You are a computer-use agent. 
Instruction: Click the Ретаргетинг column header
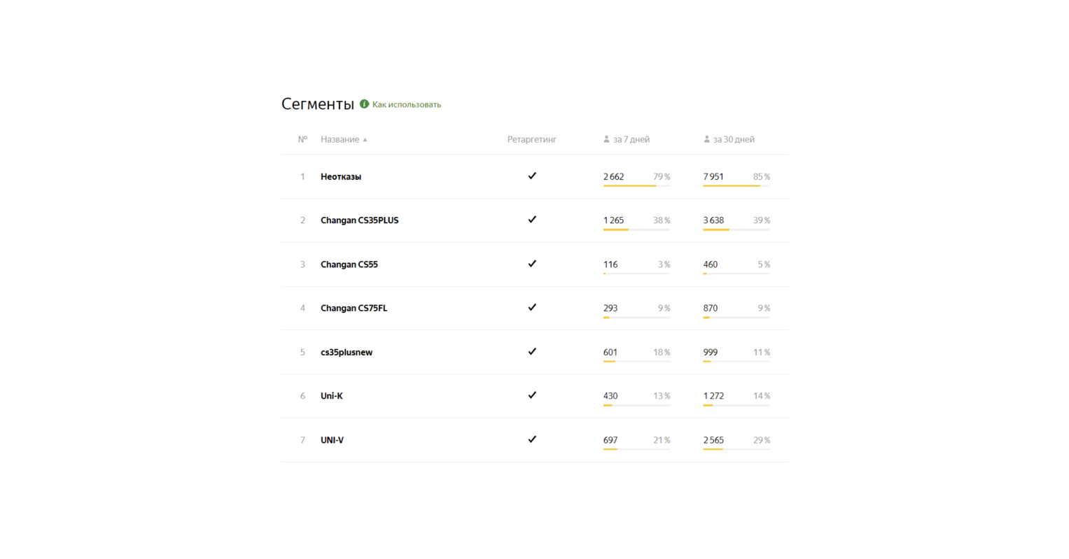pos(531,139)
